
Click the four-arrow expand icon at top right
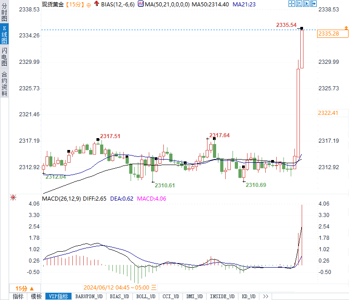292,4
